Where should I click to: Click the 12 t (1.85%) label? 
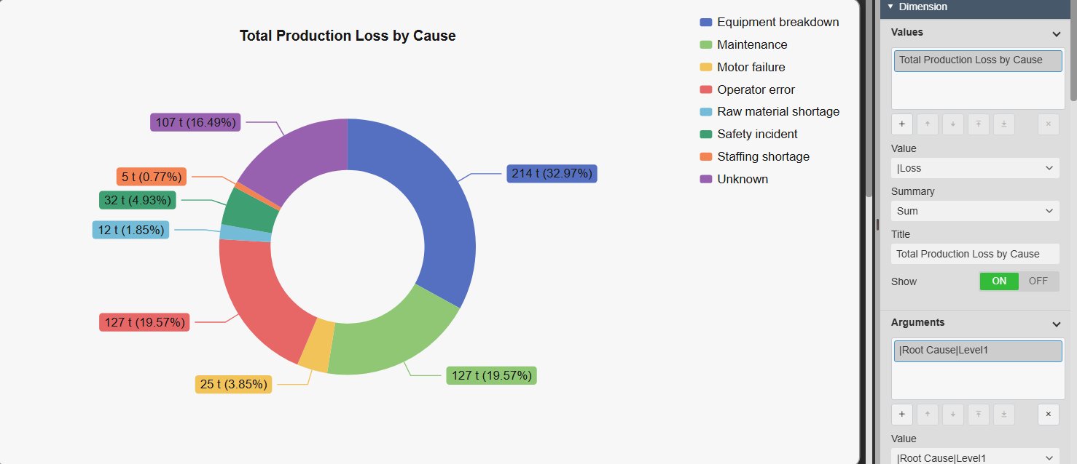(130, 231)
